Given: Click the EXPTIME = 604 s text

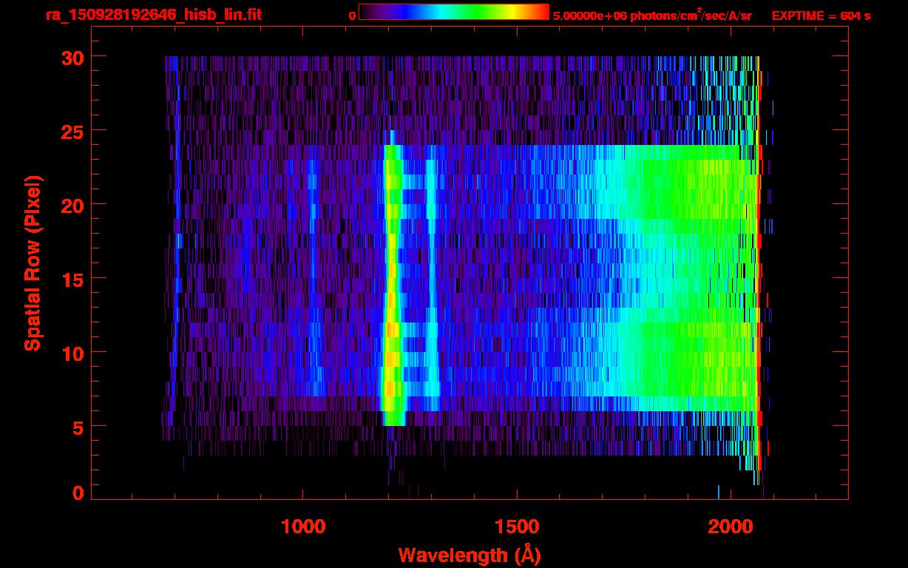Looking at the screenshot, I should click(821, 16).
